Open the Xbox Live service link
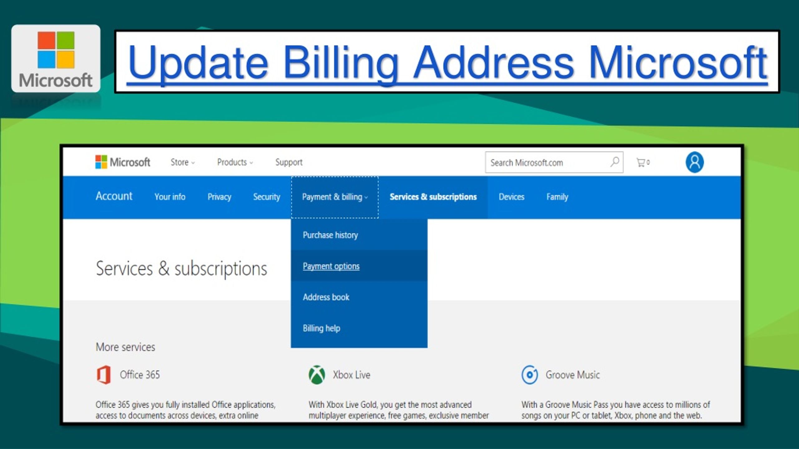Screen dimensions: 799x449 pyautogui.click(x=351, y=375)
